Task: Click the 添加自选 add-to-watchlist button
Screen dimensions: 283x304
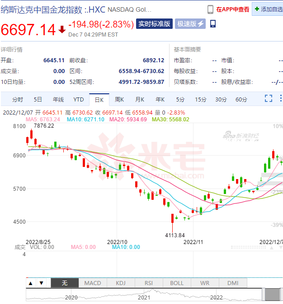Action: coord(269,9)
